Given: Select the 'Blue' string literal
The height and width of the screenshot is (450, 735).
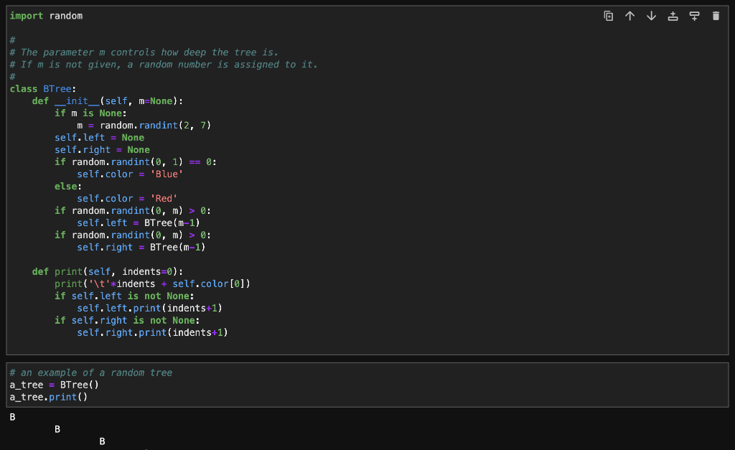Looking at the screenshot, I should click(x=166, y=174).
